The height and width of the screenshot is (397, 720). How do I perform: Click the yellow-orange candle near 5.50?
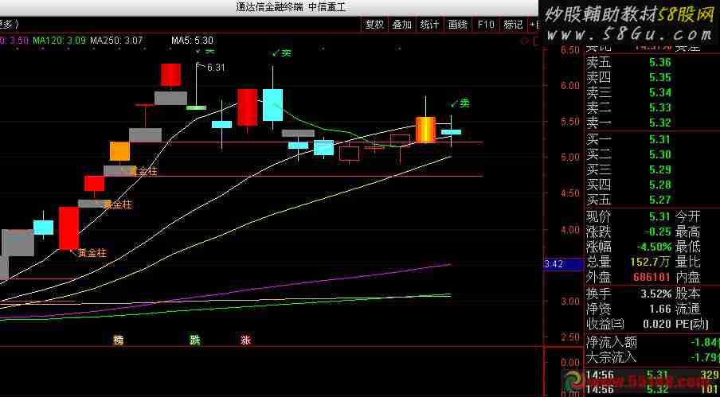(425, 130)
